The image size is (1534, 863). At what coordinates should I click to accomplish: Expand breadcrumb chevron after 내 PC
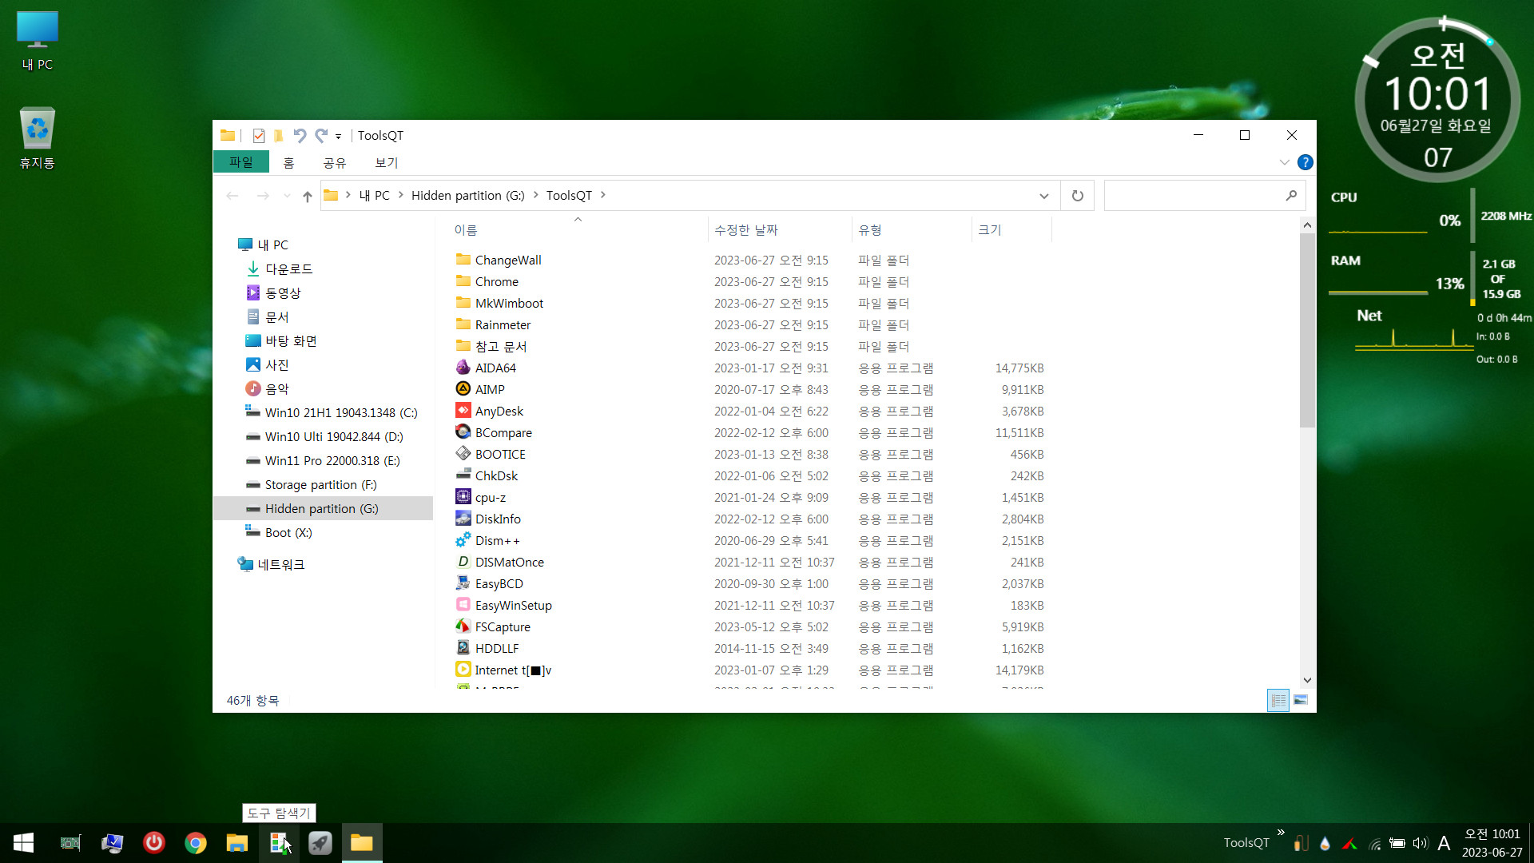(x=400, y=195)
